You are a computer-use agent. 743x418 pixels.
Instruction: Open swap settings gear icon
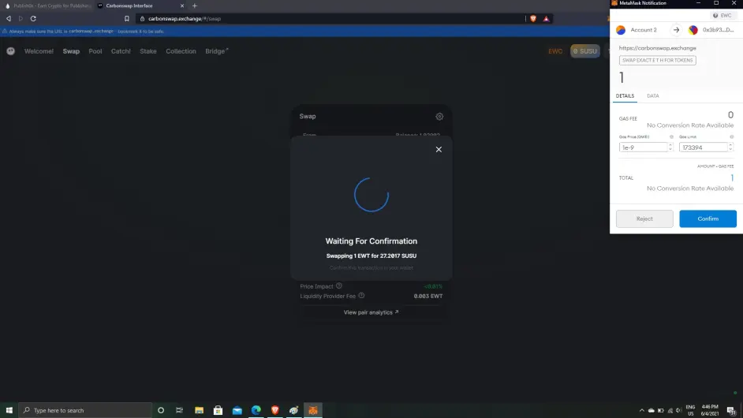tap(439, 117)
